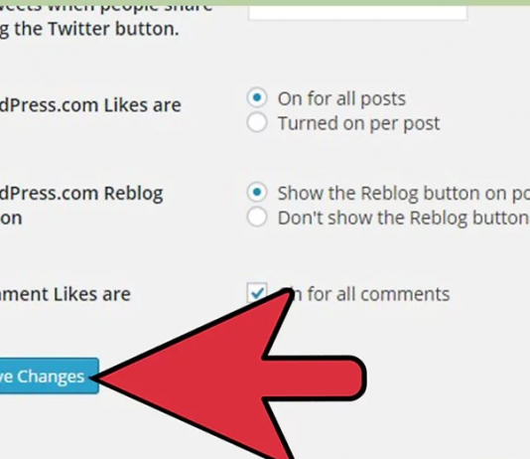
Task: Click the "On for all posts" label text
Action: [341, 99]
